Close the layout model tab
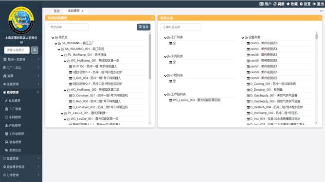 click(83, 11)
